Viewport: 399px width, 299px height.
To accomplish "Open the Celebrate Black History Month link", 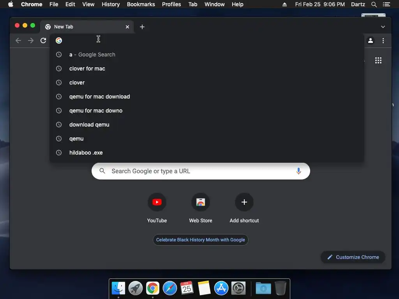I will pos(201,240).
